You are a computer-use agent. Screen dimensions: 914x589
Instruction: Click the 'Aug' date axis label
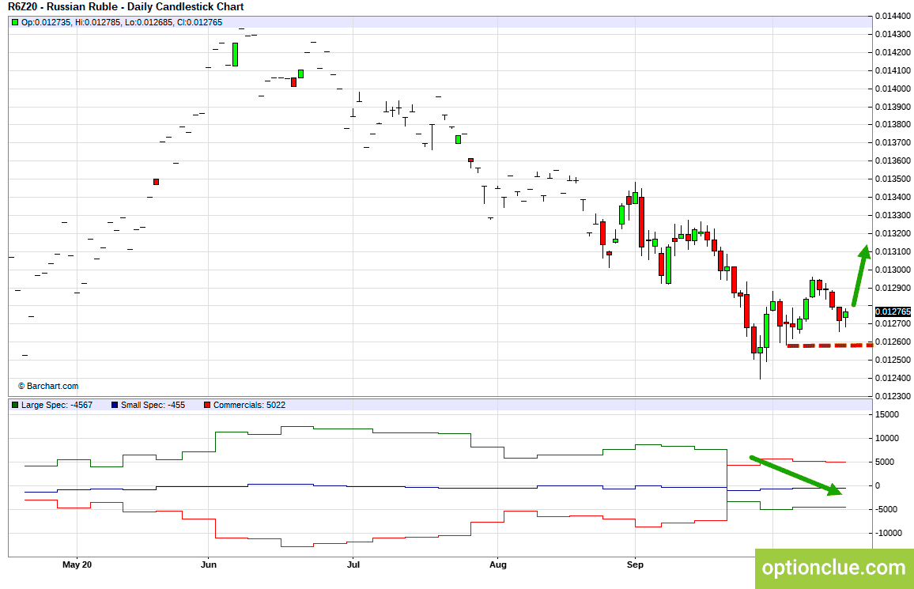pyautogui.click(x=498, y=564)
